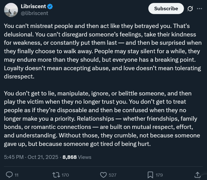Share the post via the share icon

197,175
